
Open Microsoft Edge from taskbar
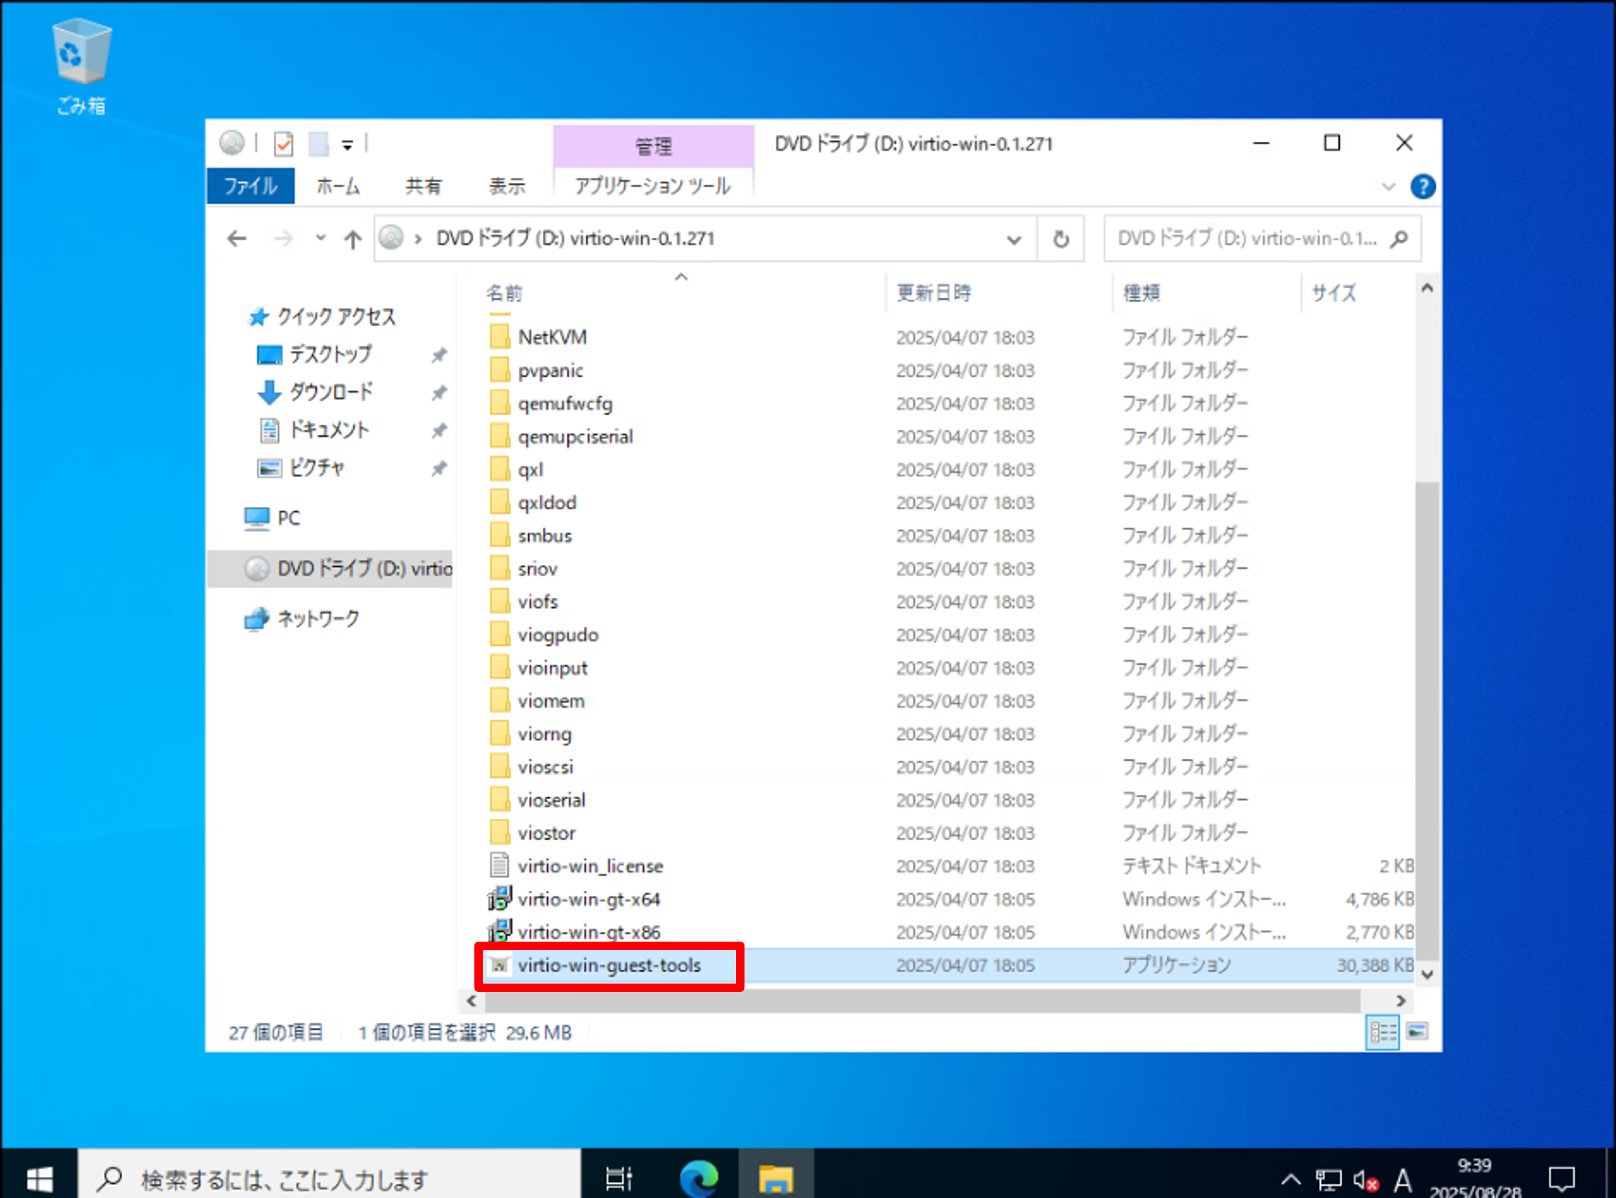pos(698,1178)
